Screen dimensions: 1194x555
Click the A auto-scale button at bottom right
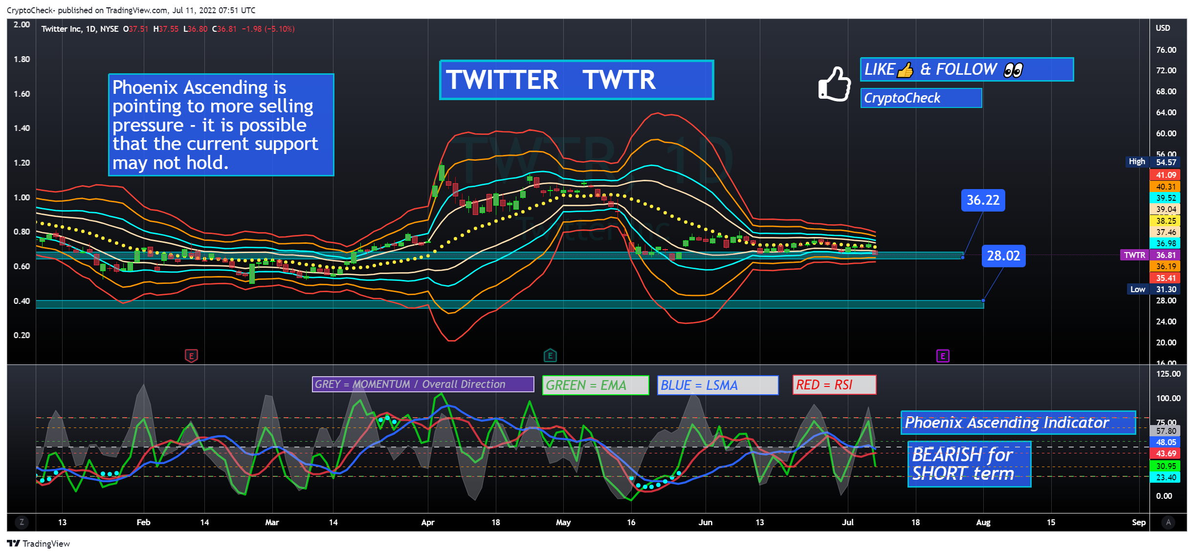point(1168,522)
